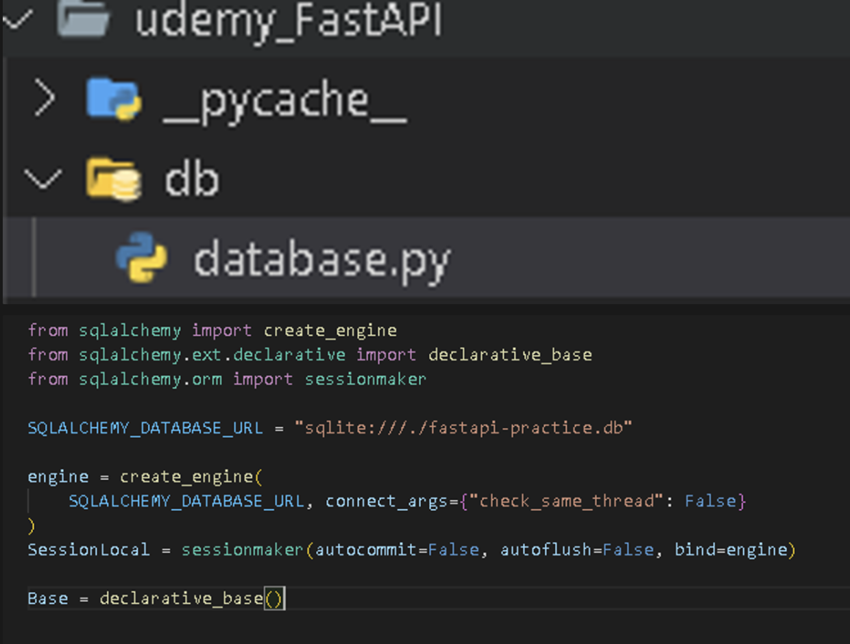Select the udemy_FastAPI folder name
Screen dimensions: 850x644
[x=288, y=21]
